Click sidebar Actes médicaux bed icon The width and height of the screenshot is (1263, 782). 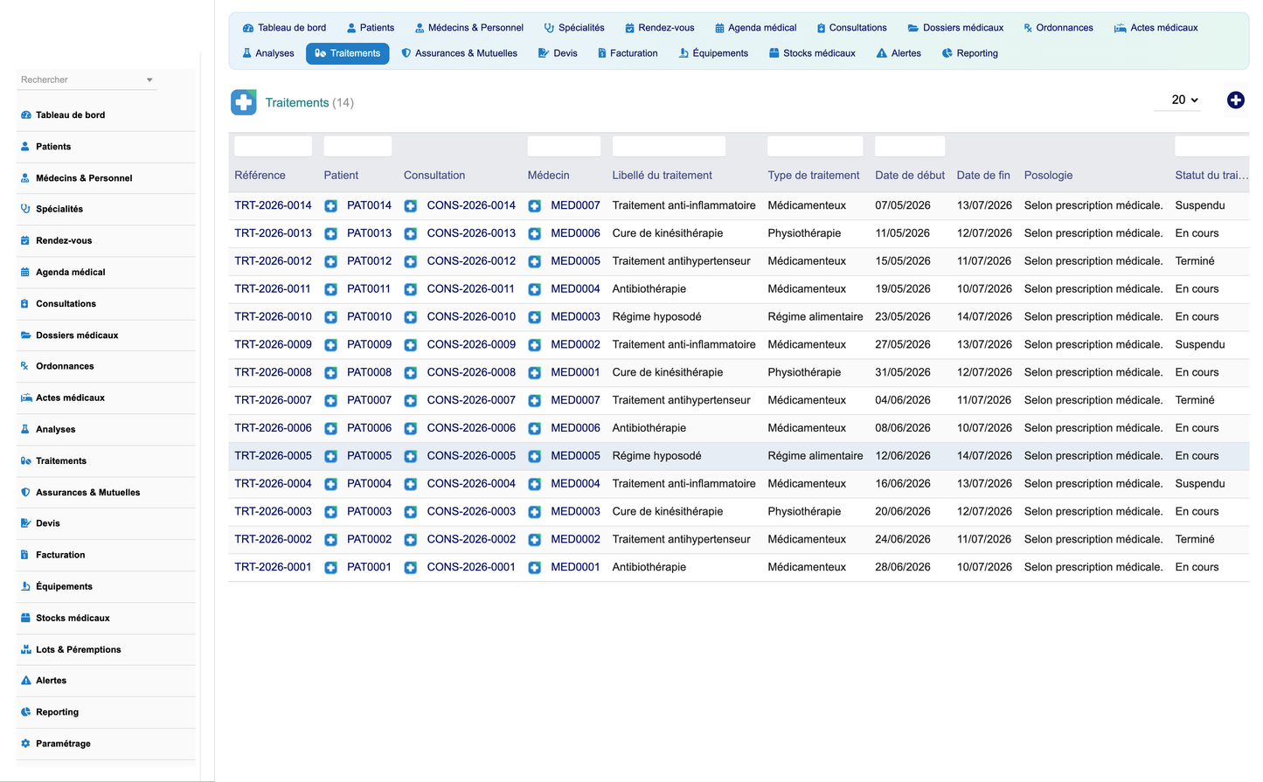coord(26,398)
